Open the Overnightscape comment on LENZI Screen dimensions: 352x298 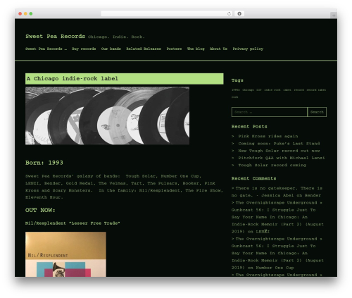[277, 217]
